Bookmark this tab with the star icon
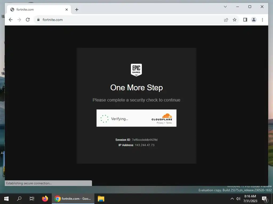273x204 pixels. (235, 20)
